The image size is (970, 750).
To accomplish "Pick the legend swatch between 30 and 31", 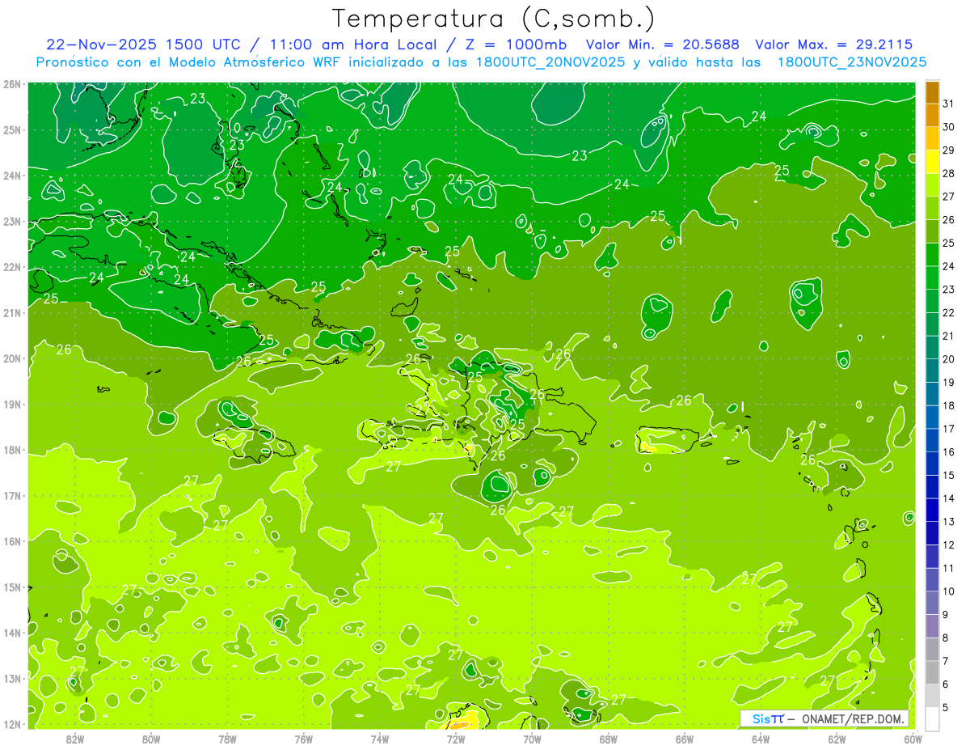I will (x=932, y=116).
